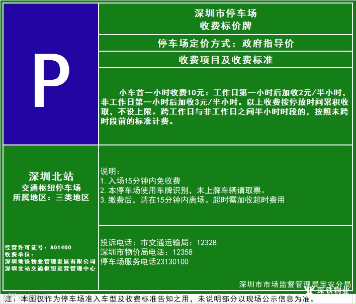The image size is (356, 304).
Task: Select the line '停车场定价方式：政府指导价'
Action: pyautogui.click(x=225, y=43)
